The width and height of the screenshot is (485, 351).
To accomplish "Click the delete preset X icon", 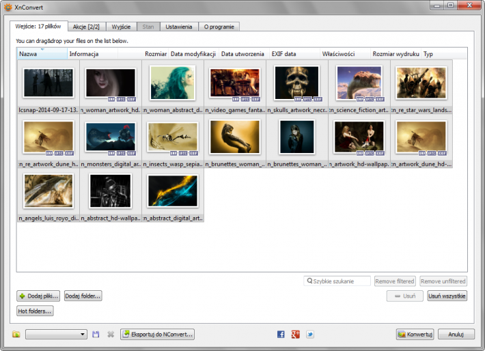I will (111, 335).
